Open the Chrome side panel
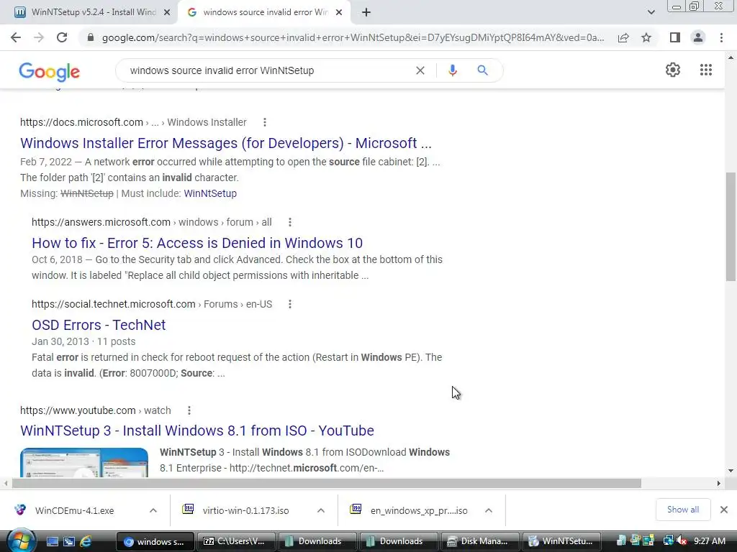Viewport: 737px width, 552px height. pos(675,37)
